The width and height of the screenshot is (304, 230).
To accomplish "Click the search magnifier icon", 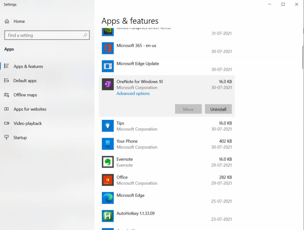I will coord(85,35).
